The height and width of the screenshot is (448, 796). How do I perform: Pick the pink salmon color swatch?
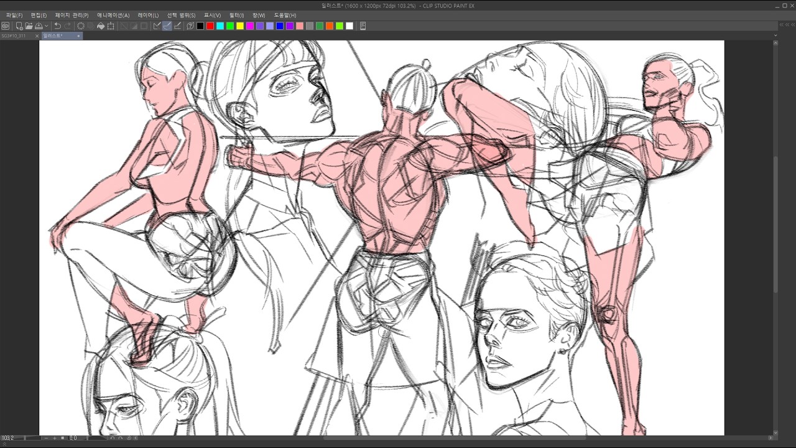coord(300,26)
